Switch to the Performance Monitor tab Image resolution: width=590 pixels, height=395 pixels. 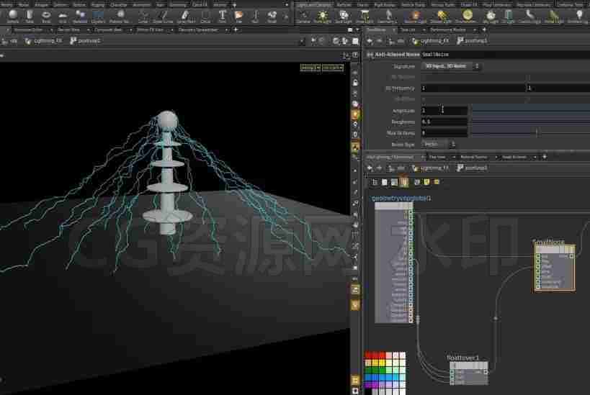point(448,29)
